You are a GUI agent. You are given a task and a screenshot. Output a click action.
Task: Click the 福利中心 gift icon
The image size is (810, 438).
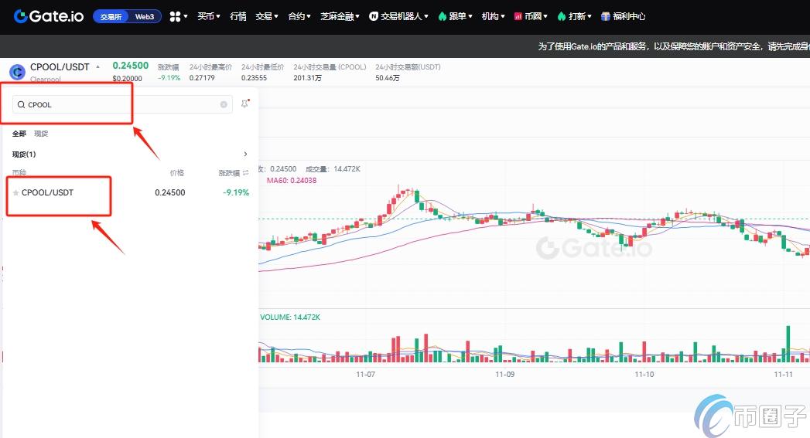pos(606,16)
